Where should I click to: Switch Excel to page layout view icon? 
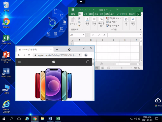click(103, 68)
